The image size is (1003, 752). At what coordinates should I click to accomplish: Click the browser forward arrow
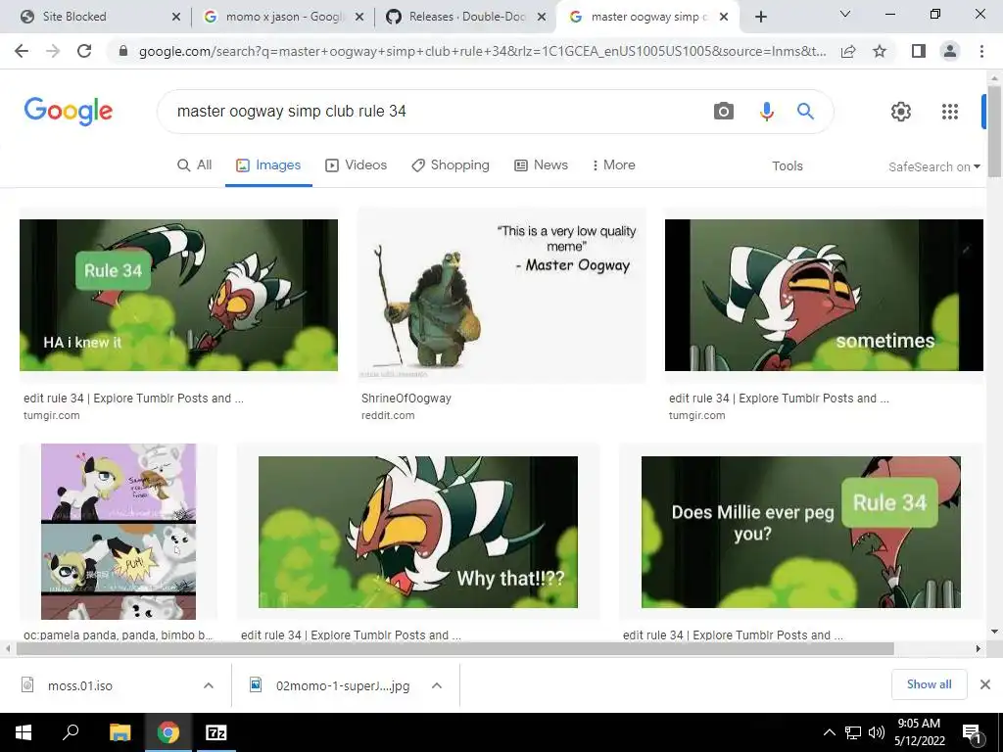tap(53, 51)
